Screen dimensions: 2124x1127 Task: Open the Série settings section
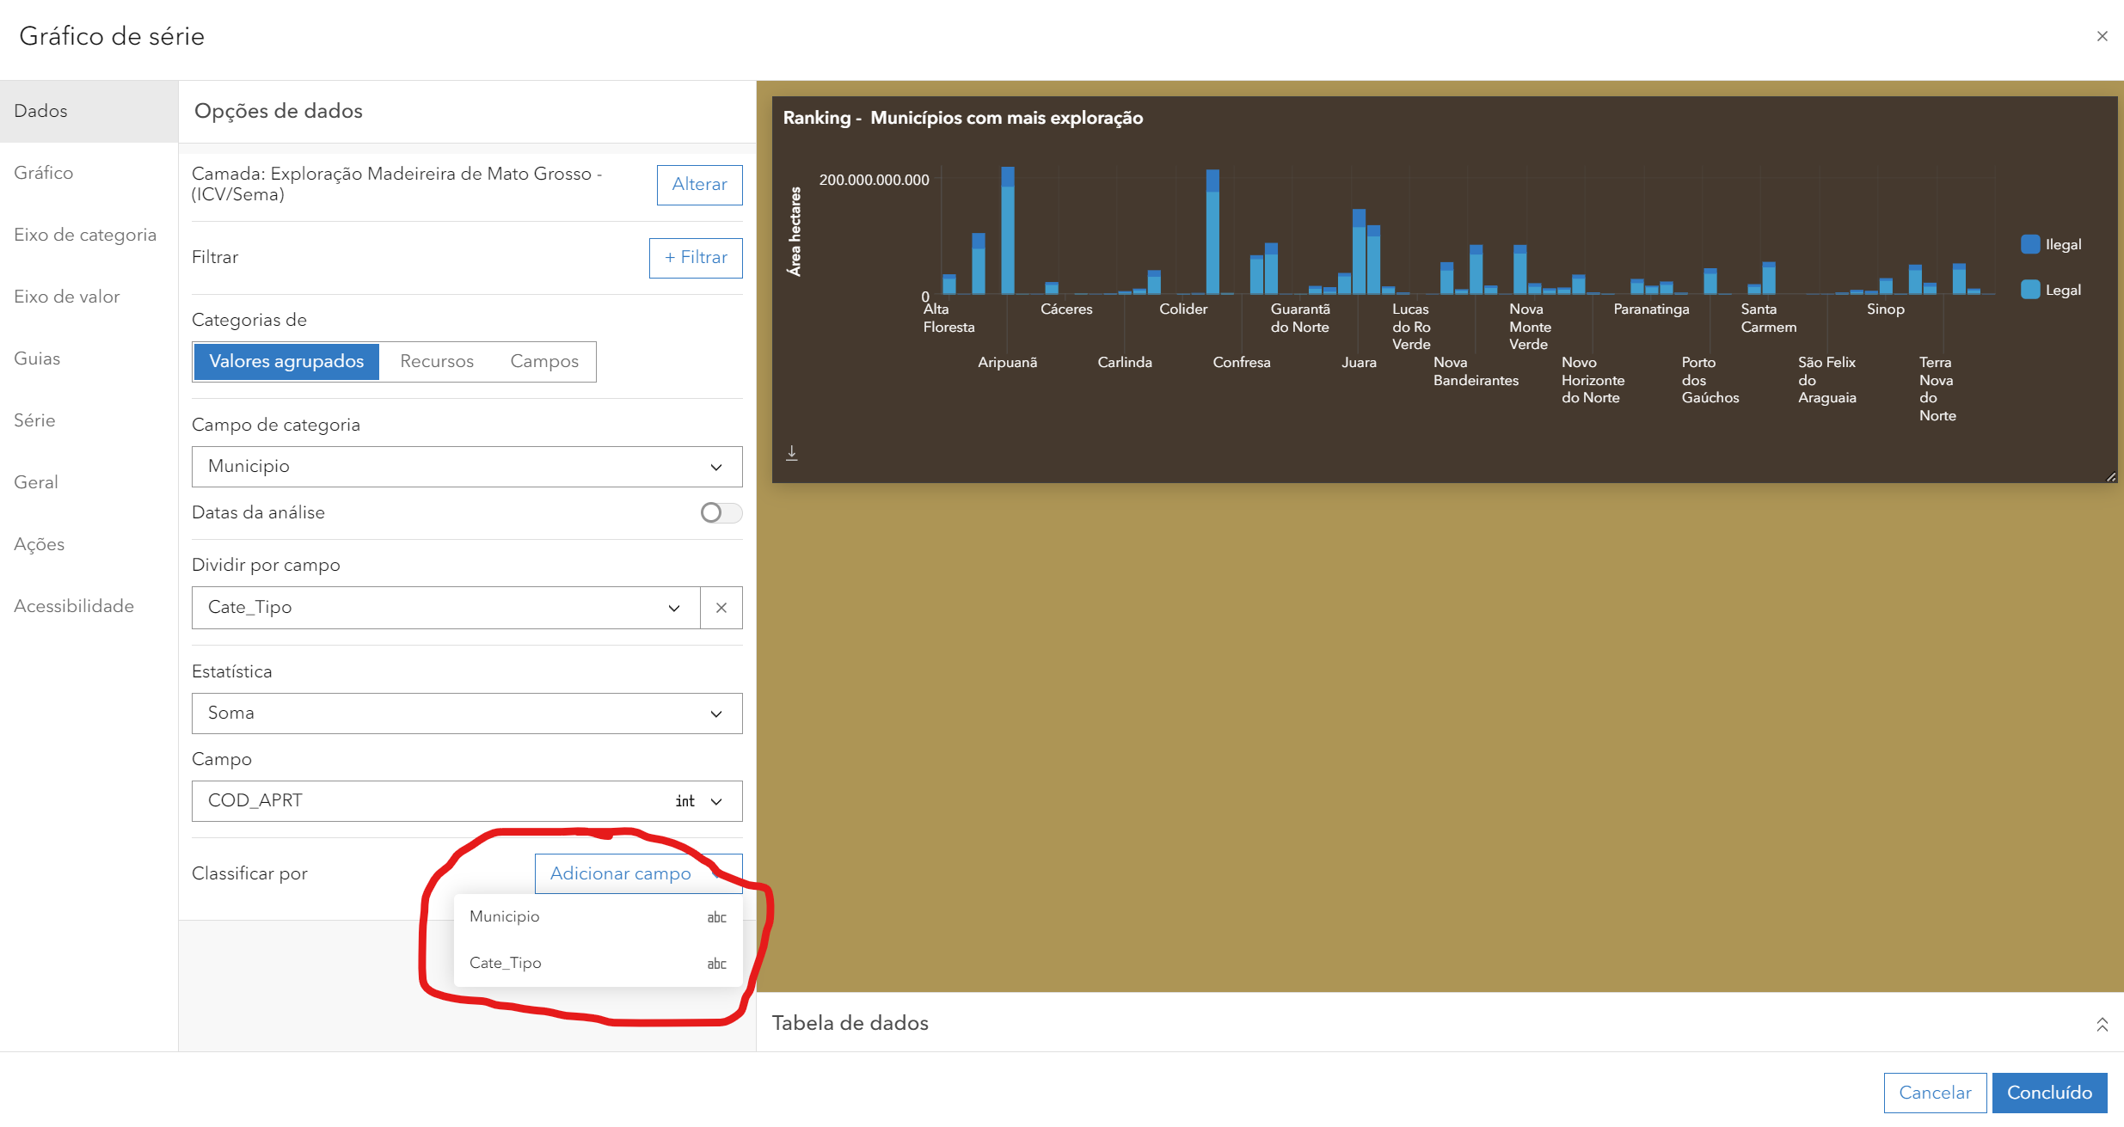point(34,420)
